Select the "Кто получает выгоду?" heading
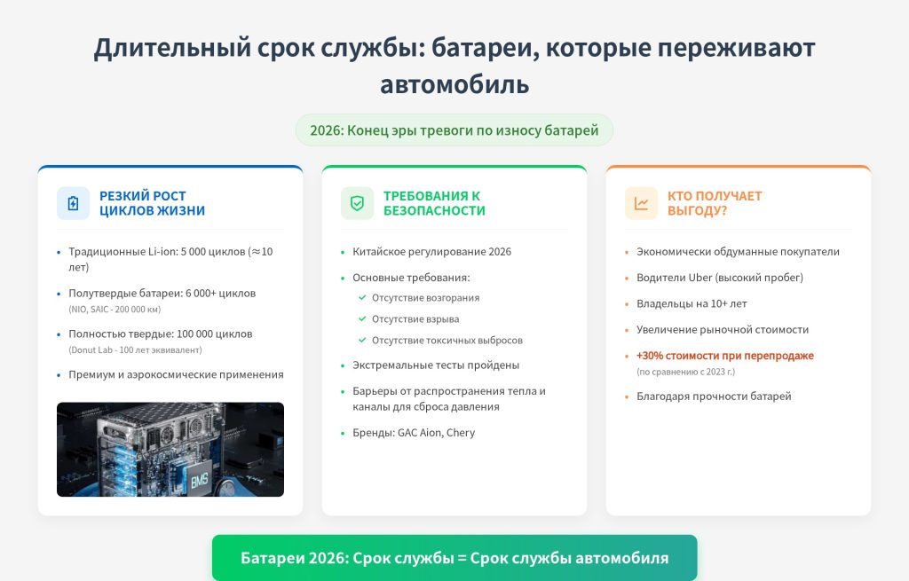 click(x=715, y=203)
